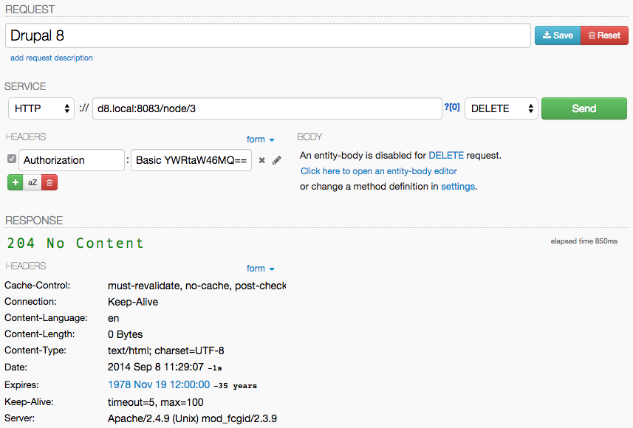Uncheck the Authorization header checkbox
The image size is (633, 428).
(12, 159)
